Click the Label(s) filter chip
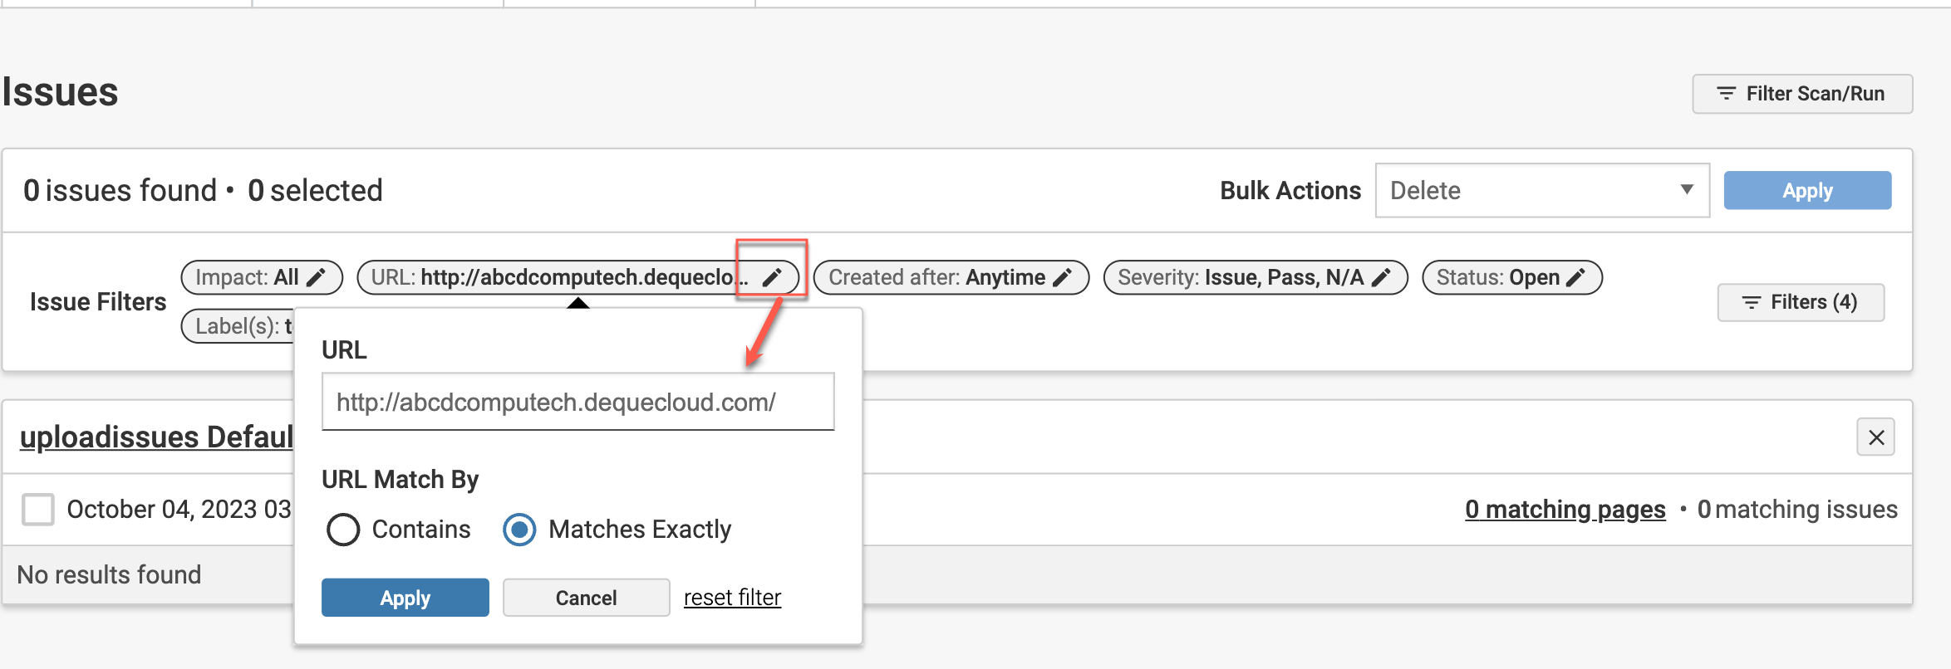 tap(238, 326)
